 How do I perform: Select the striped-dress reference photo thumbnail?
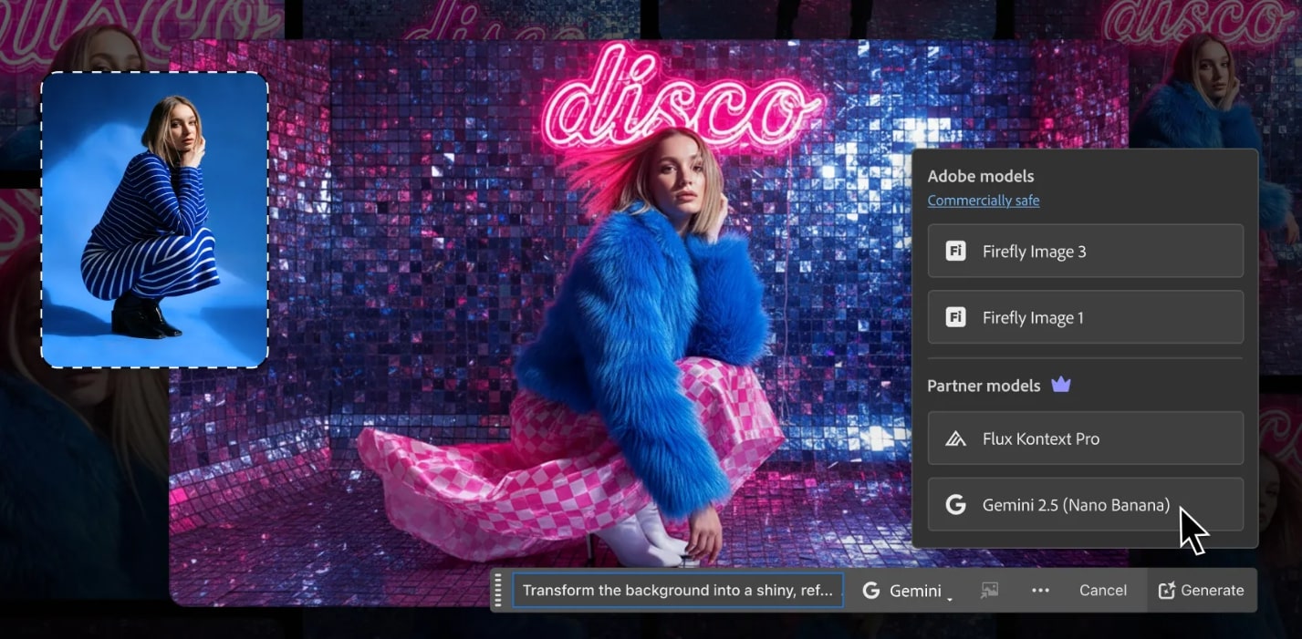point(155,220)
